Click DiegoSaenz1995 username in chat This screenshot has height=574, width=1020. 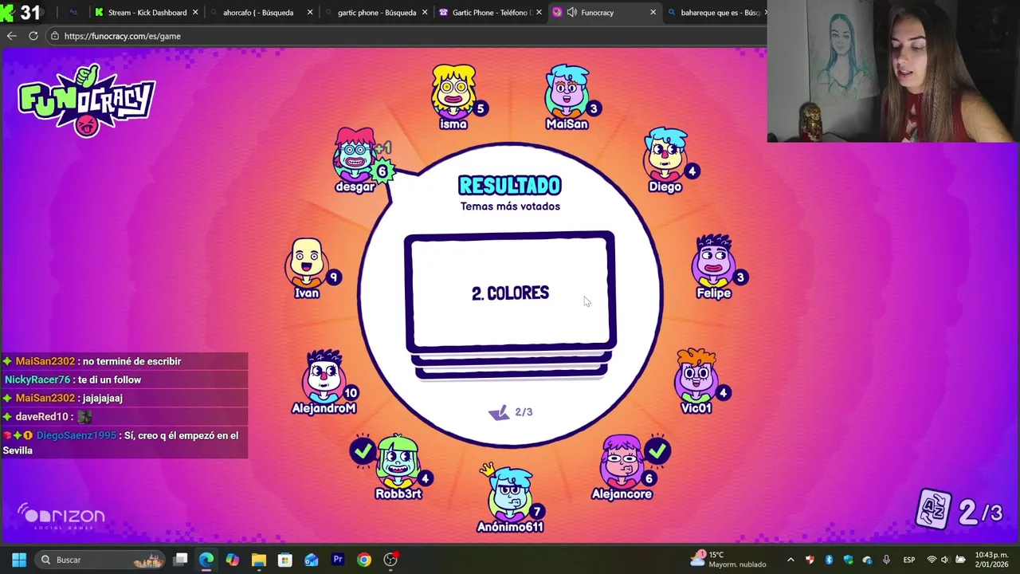pyautogui.click(x=76, y=435)
